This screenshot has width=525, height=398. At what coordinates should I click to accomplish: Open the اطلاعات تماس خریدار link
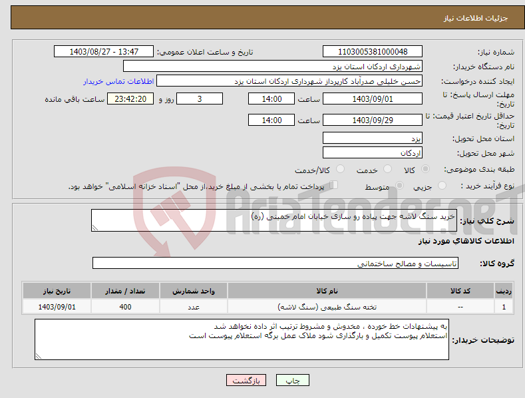point(118,81)
